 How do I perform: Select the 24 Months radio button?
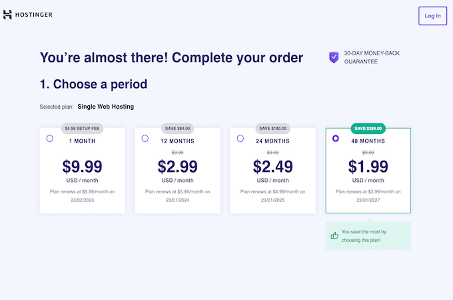[240, 139]
